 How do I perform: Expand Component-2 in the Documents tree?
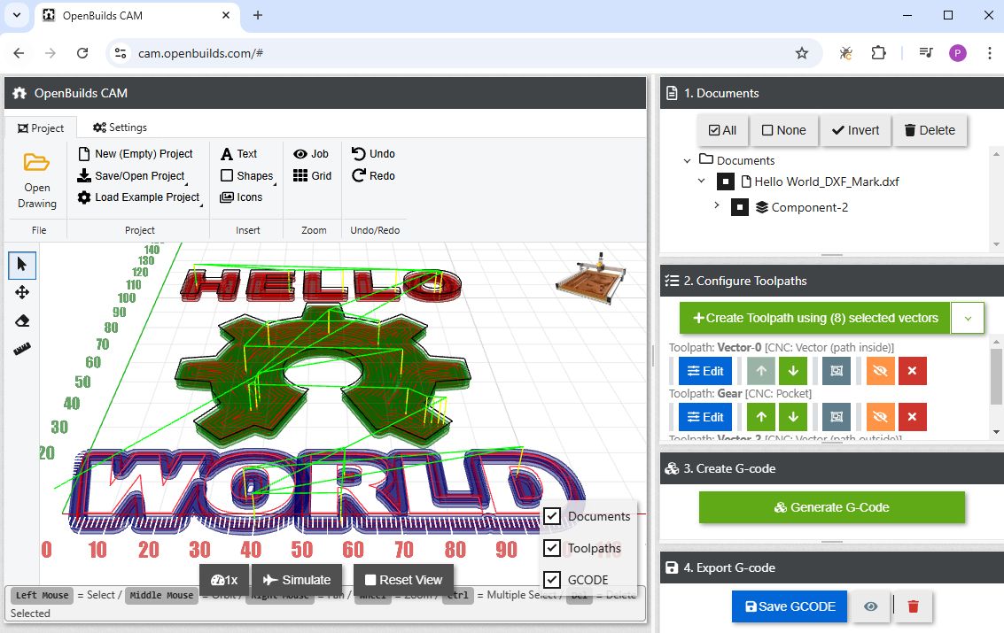click(716, 207)
